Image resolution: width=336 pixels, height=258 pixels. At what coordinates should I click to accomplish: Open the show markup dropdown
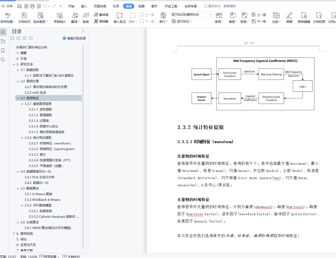click(182, 21)
